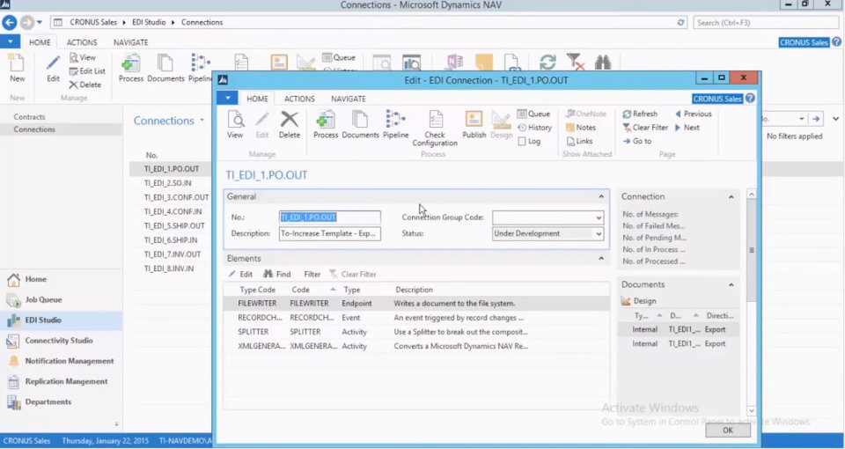
Task: Select HOME tab in dialog
Action: pos(257,99)
